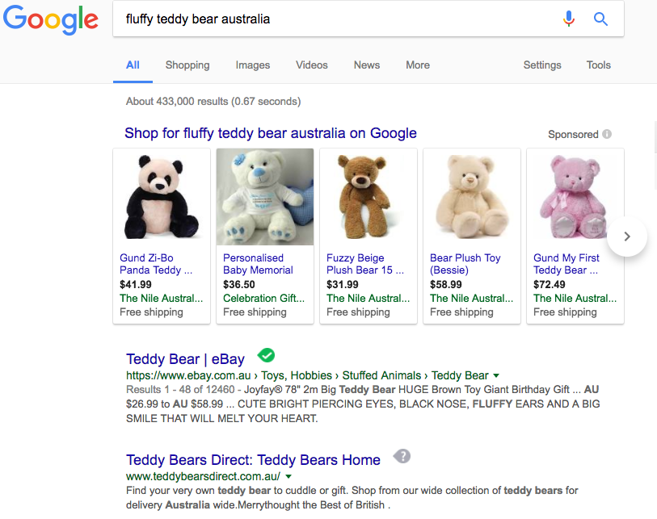Click Celebration Gift seller name
The width and height of the screenshot is (657, 519).
[x=263, y=298]
